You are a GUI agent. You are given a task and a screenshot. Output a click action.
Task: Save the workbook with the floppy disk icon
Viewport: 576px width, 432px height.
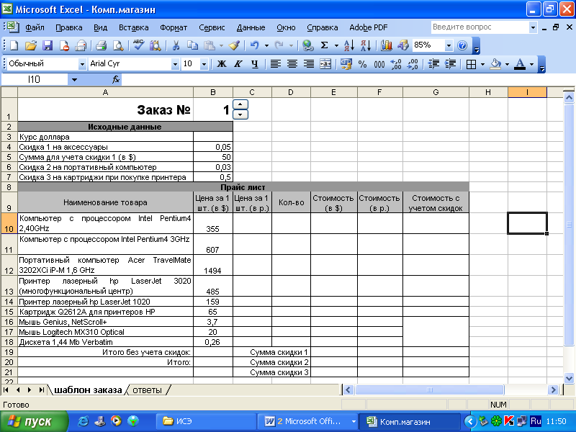point(48,45)
